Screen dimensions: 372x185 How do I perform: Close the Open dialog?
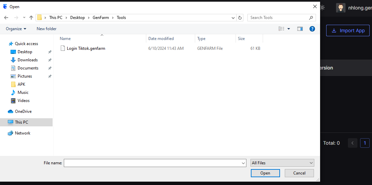pos(315,7)
